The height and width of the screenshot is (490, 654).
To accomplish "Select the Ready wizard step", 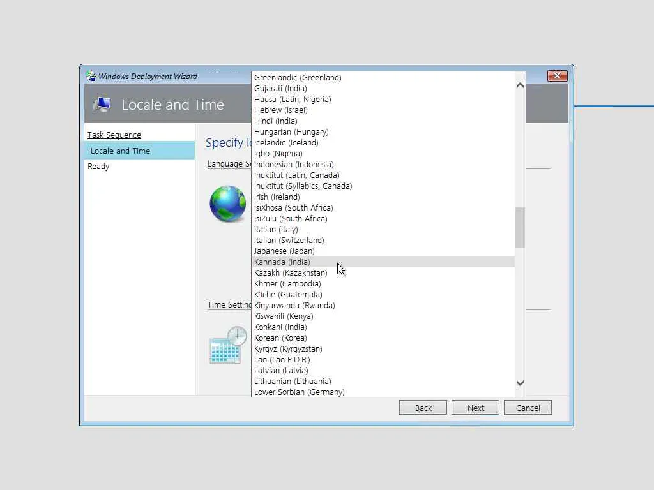I will [98, 167].
